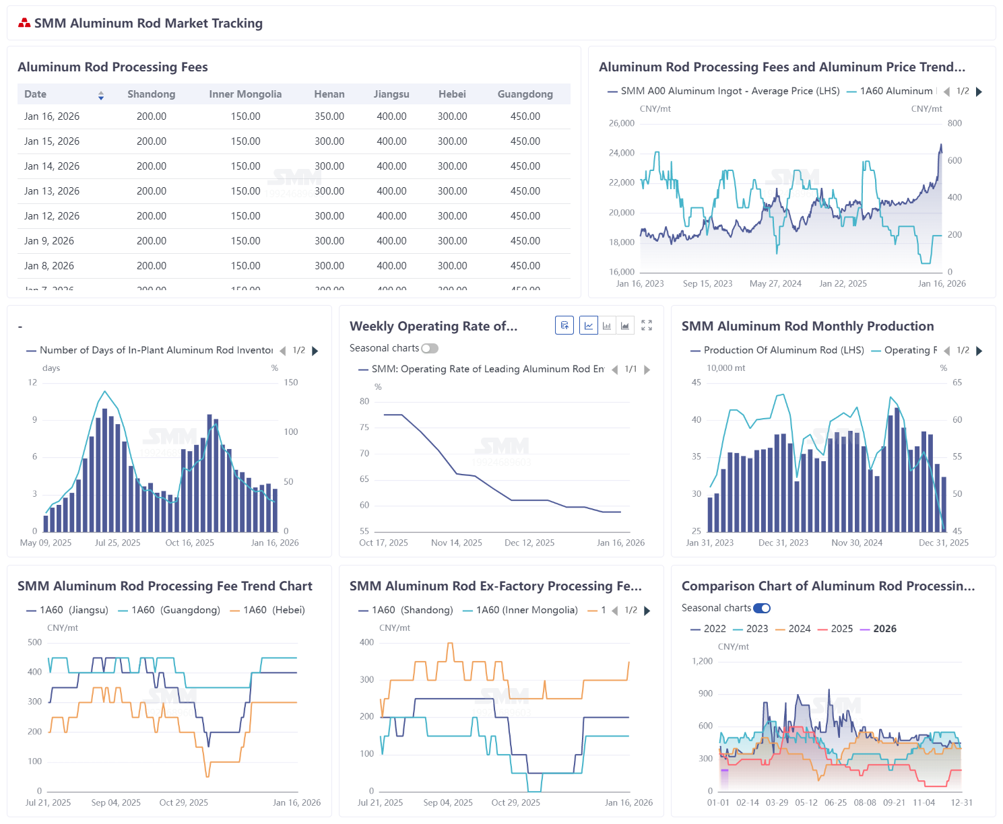Screen dimensions: 1003x824
Task: Advance legend page in the In-Plant Inventory chart
Action: (315, 351)
